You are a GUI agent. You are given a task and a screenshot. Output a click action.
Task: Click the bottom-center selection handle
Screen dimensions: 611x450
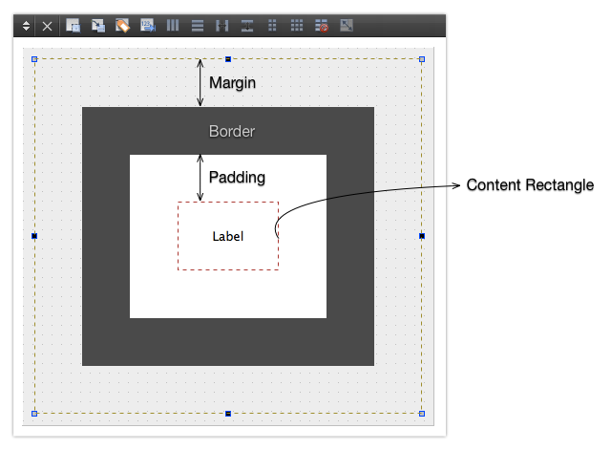coord(228,414)
